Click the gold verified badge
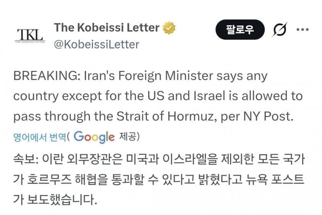Image resolution: width=322 pixels, height=215 pixels. pos(169,28)
